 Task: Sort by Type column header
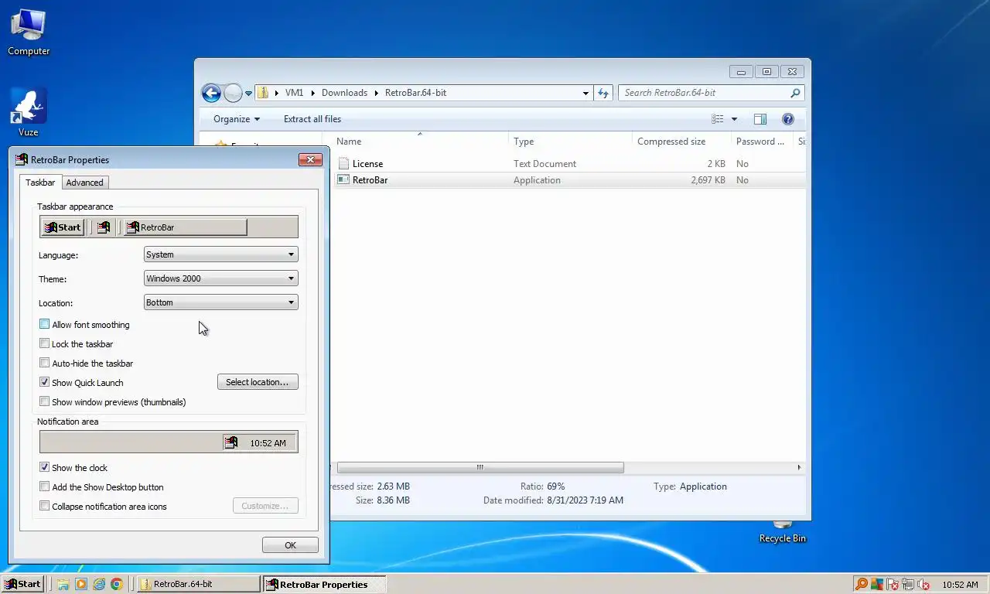(x=571, y=142)
